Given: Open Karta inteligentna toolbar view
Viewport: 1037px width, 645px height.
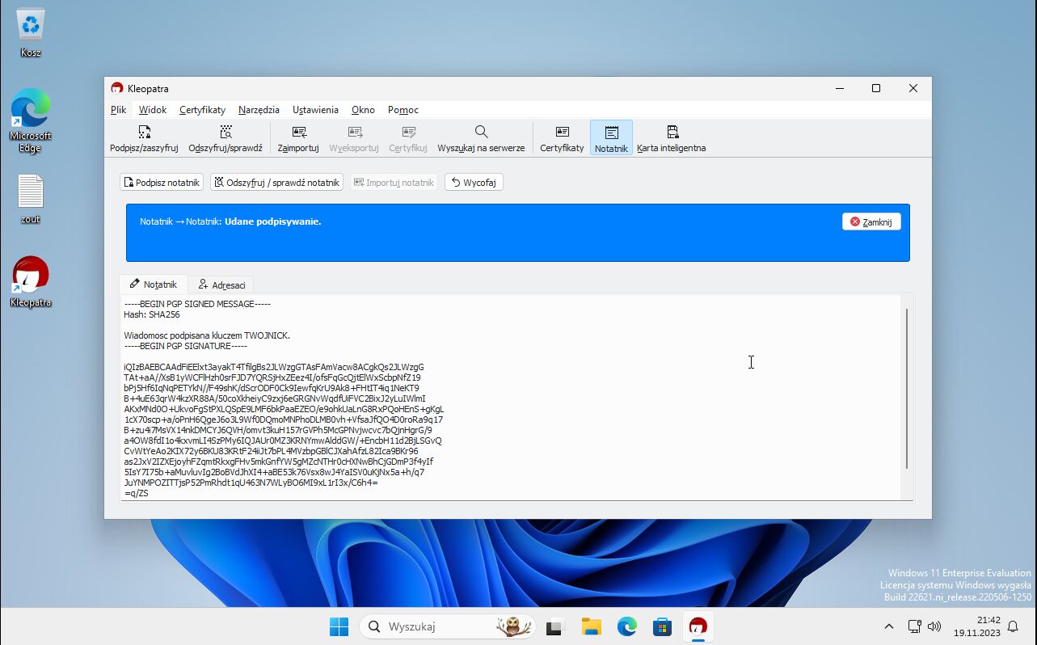Looking at the screenshot, I should click(671, 137).
